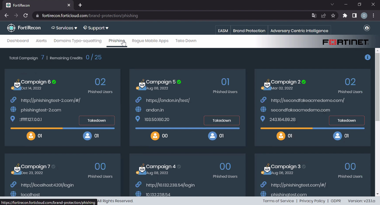Click orange user icon in Campaign 6
The height and width of the screenshot is (205, 380).
[x=31, y=136]
